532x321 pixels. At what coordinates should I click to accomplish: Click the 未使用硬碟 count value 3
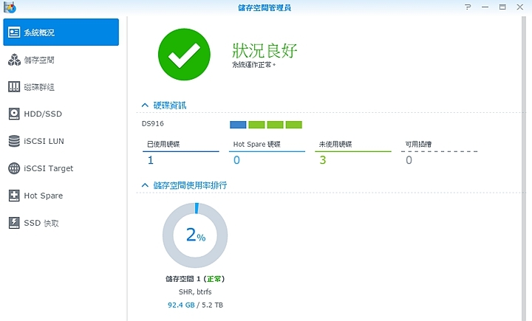point(323,160)
